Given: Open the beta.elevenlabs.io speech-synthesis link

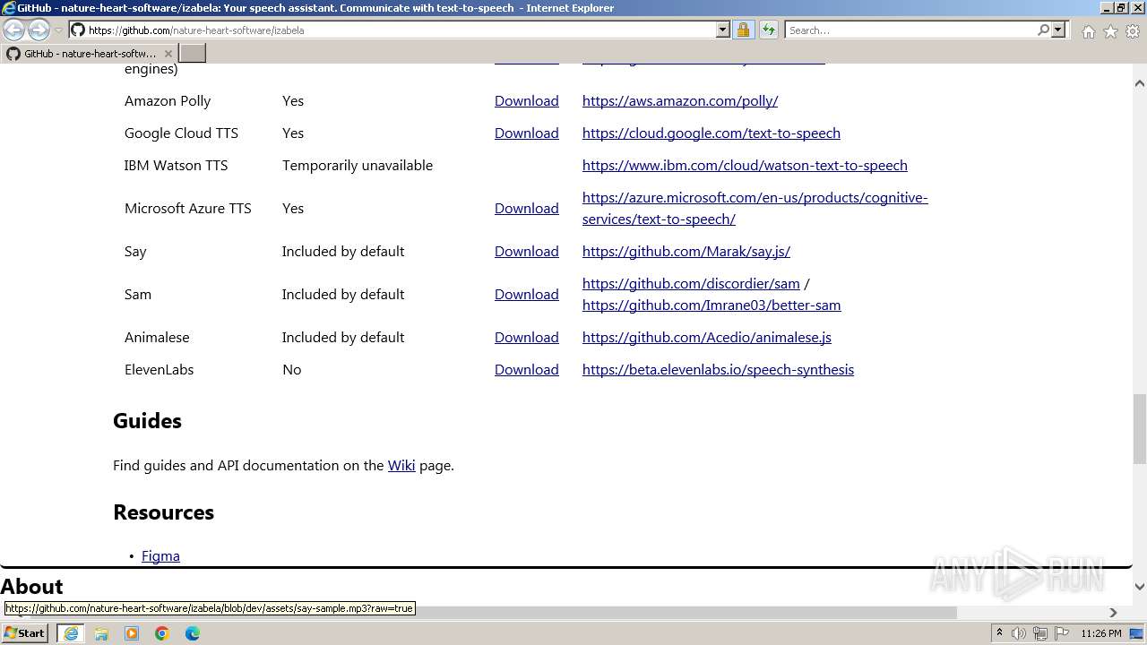Looking at the screenshot, I should pyautogui.click(x=718, y=370).
